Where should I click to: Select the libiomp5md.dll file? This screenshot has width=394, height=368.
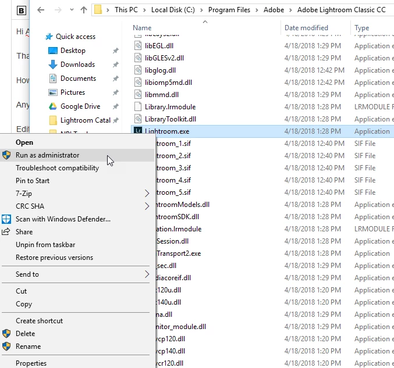coord(168,83)
